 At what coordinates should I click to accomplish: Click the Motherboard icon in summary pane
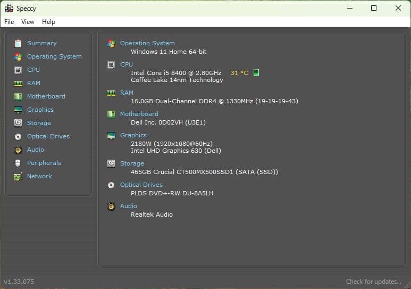tap(111, 114)
